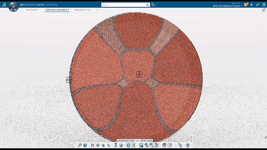
Task: Click into the Search input field
Action: pos(124,5)
